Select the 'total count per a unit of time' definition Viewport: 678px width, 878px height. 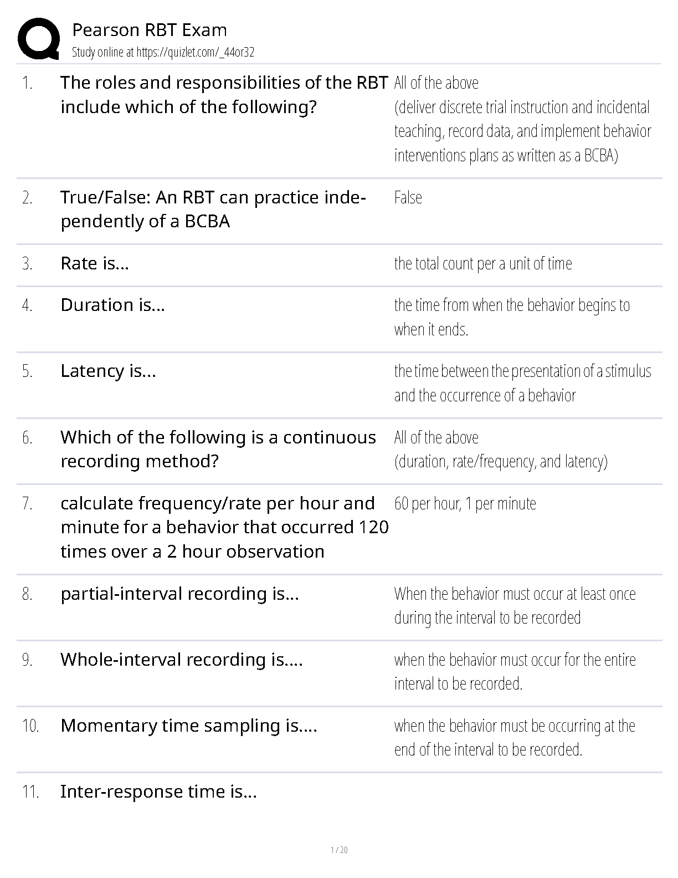tap(483, 263)
